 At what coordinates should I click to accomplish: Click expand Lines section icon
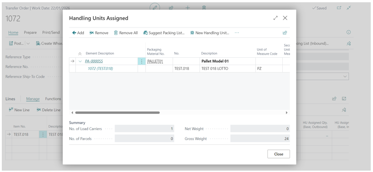(344, 98)
